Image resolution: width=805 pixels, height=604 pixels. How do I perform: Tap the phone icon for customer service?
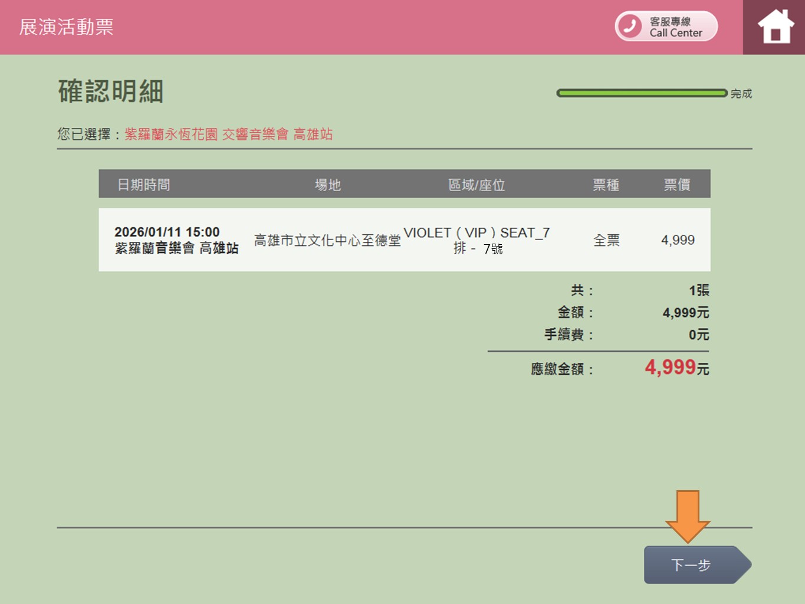pos(630,27)
